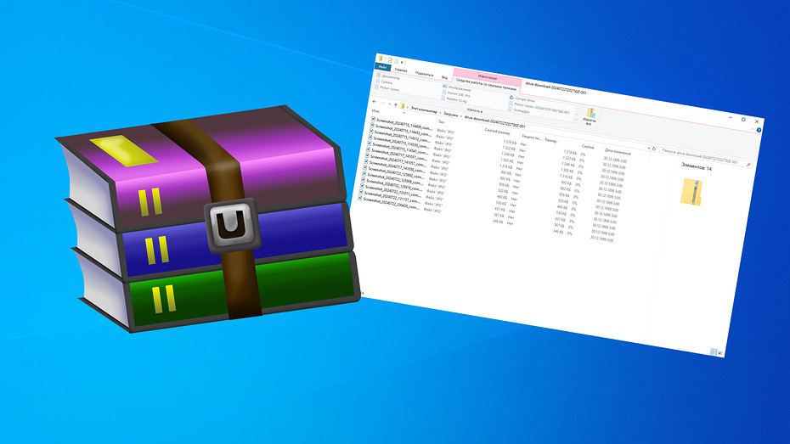Click the magnifier icon in the search box
The image size is (790, 444).
(x=748, y=165)
